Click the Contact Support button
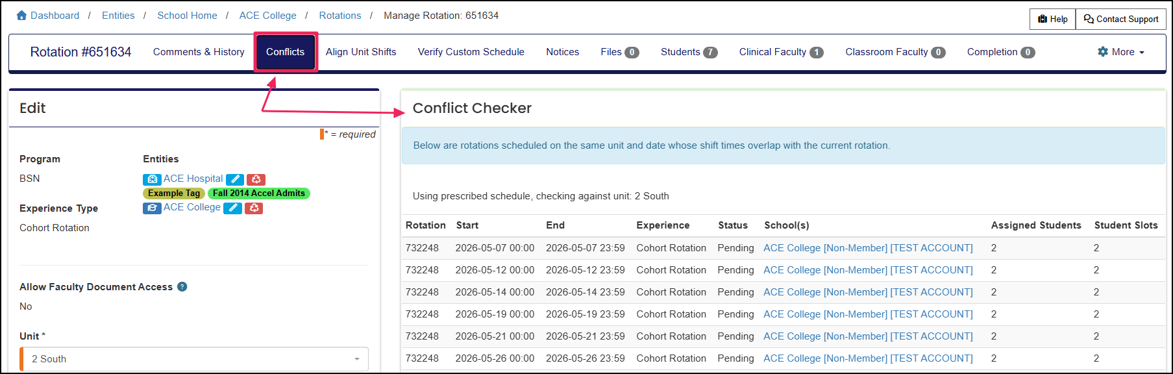This screenshot has width=1173, height=374. [x=1121, y=19]
